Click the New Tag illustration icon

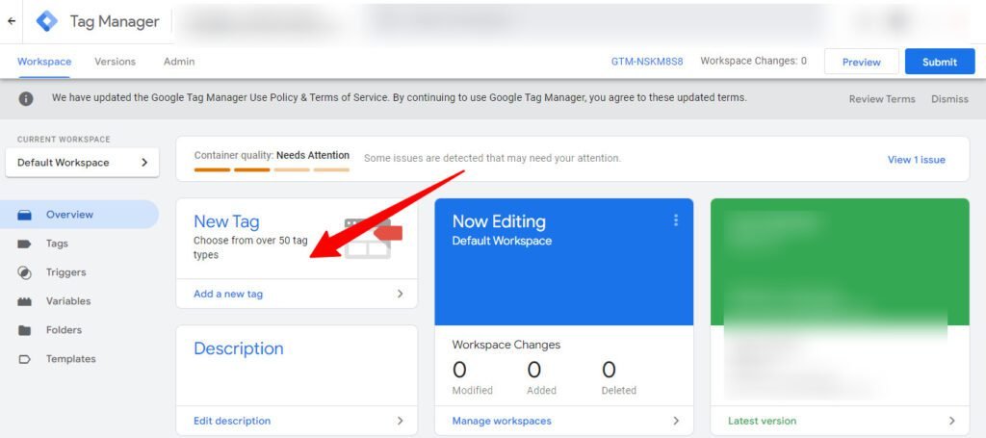pyautogui.click(x=374, y=238)
